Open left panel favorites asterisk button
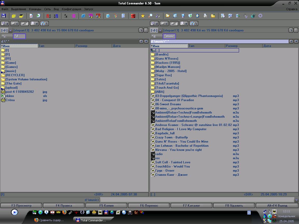This screenshot has width=299, height=224. (141, 41)
